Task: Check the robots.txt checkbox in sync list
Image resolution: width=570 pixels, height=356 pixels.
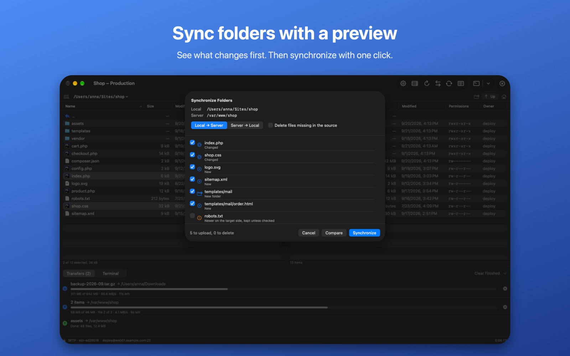Action: pos(192,216)
